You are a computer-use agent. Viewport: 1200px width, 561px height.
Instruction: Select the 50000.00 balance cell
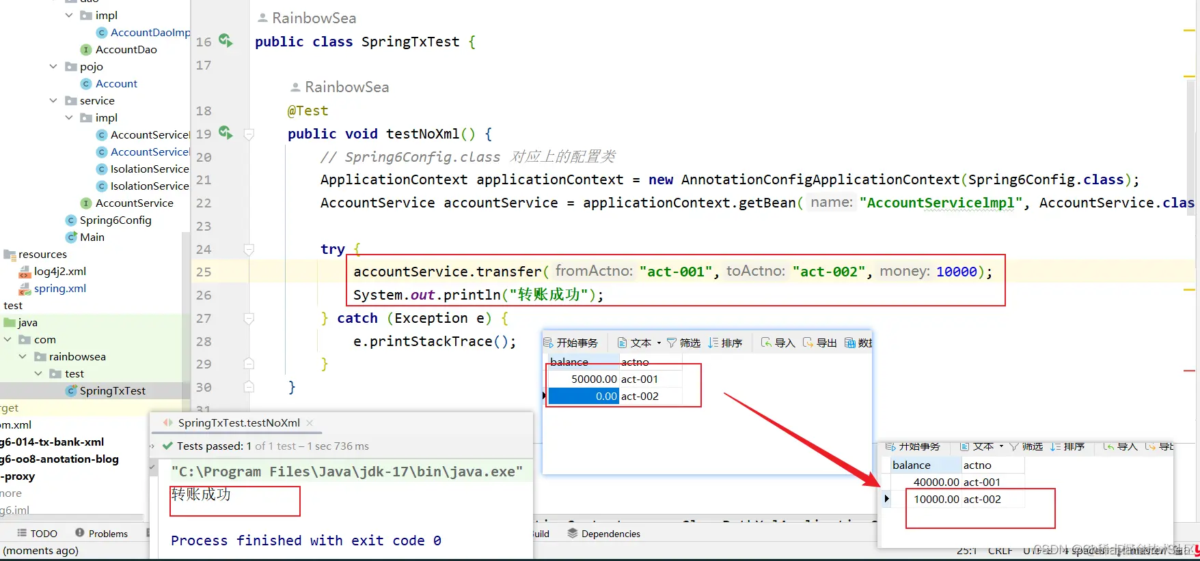(x=584, y=379)
